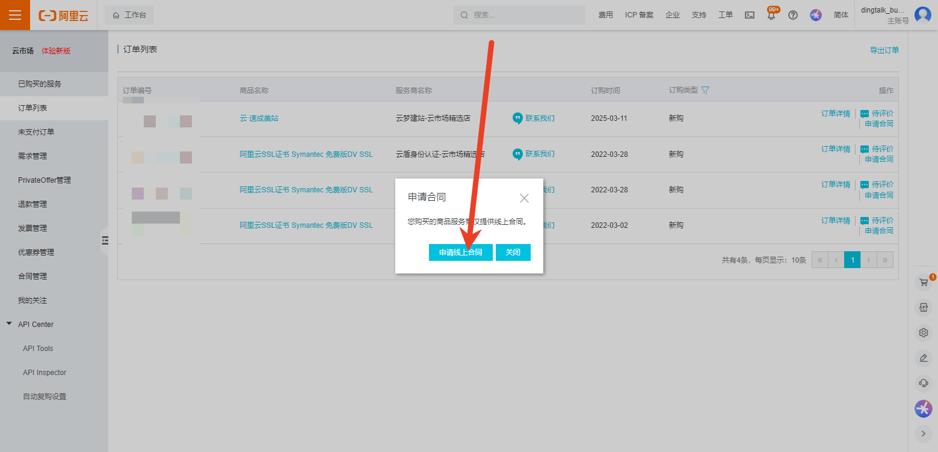Go to next page pagination arrow

tap(868, 260)
